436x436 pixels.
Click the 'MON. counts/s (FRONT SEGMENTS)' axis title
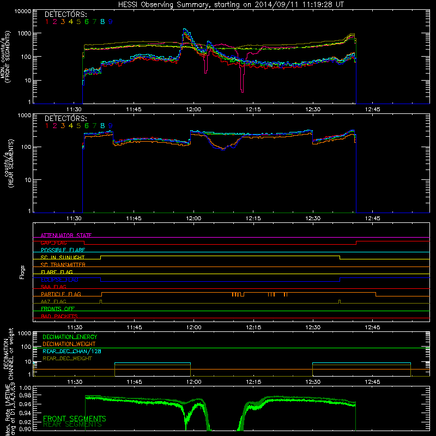tap(5, 57)
